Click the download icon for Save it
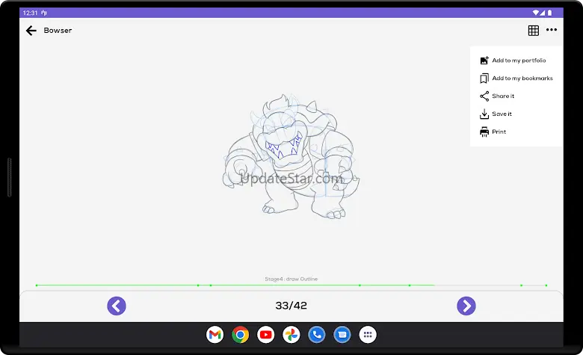The height and width of the screenshot is (355, 583). [x=484, y=114]
